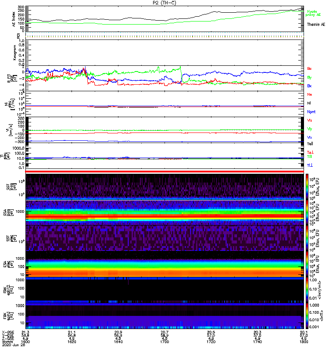
Task: Click the X-GSE value "21.1"
Action: coord(72,332)
